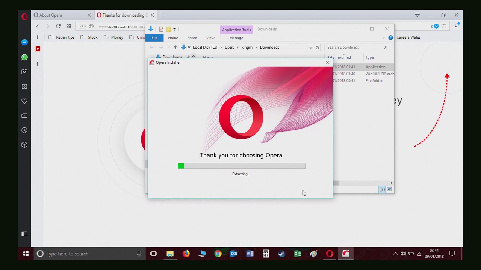Select the row typed Application
The width and height of the screenshot is (481, 270).
click(x=363, y=67)
